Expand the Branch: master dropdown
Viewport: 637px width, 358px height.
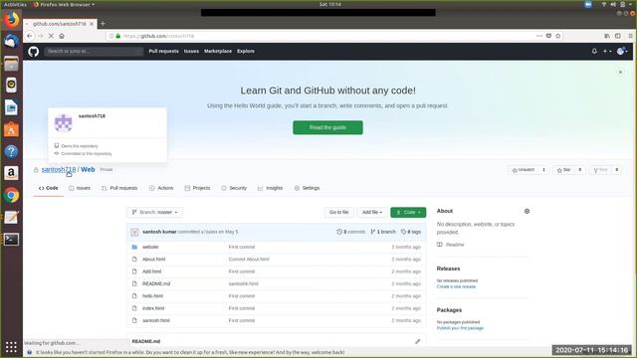point(155,212)
